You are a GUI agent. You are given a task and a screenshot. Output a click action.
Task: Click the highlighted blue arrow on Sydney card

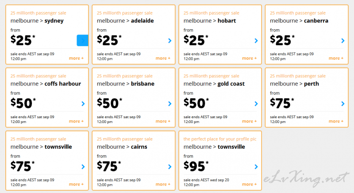pyautogui.click(x=82, y=41)
